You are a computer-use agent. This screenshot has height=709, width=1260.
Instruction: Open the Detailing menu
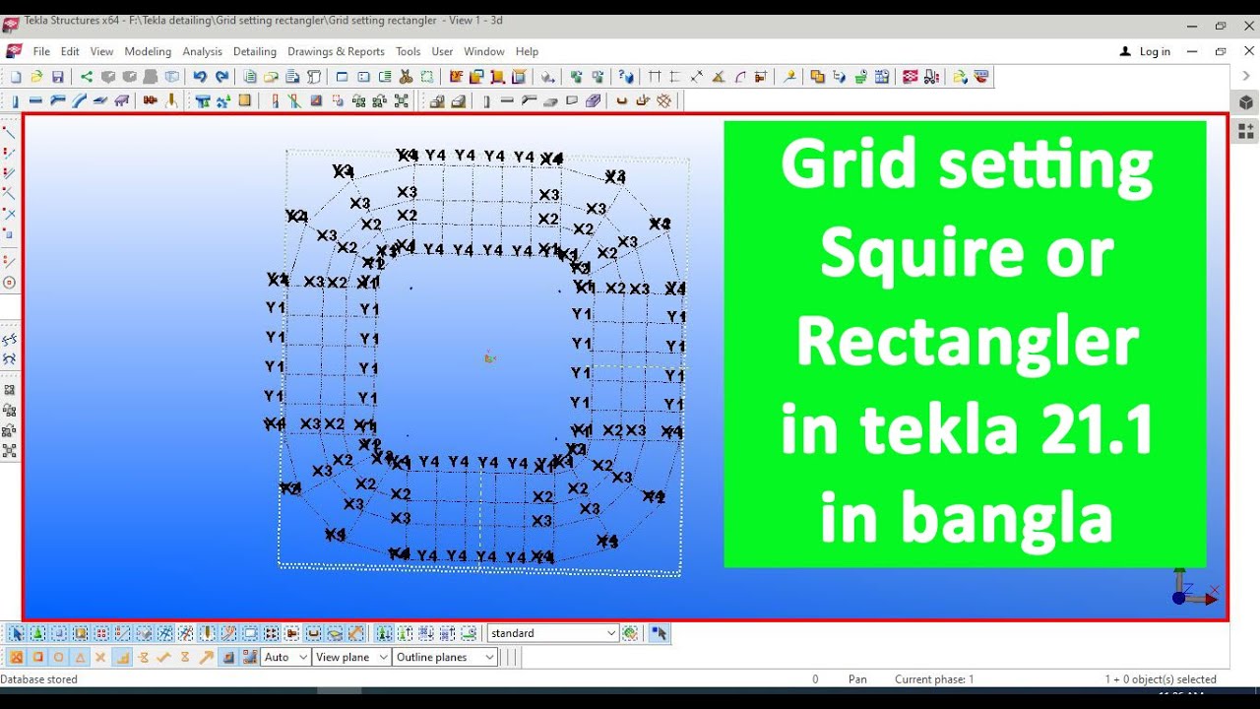click(255, 51)
